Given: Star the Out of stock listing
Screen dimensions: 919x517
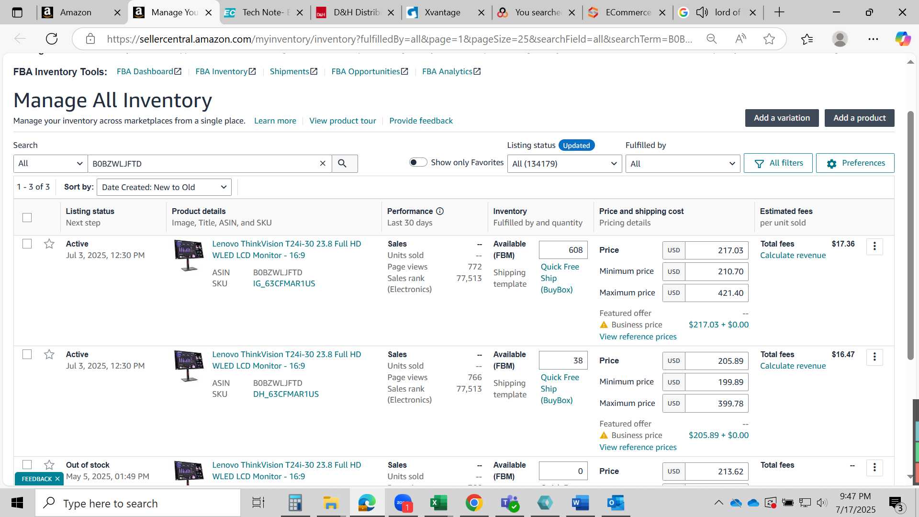Looking at the screenshot, I should click(49, 465).
